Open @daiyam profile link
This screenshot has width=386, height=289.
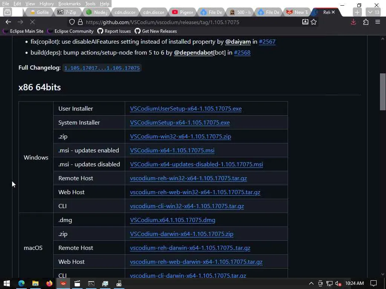click(x=238, y=41)
